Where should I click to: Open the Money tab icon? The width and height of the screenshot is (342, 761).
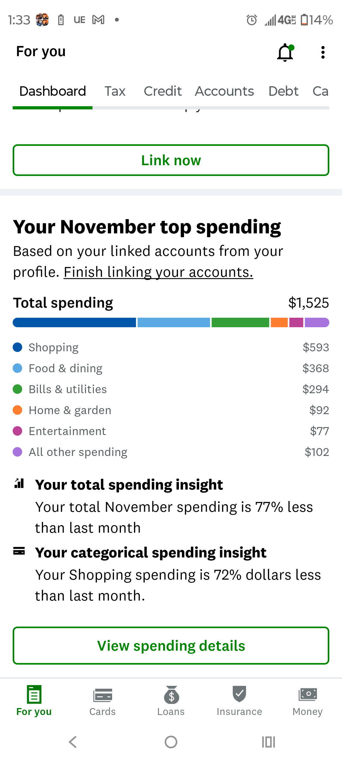tap(307, 694)
